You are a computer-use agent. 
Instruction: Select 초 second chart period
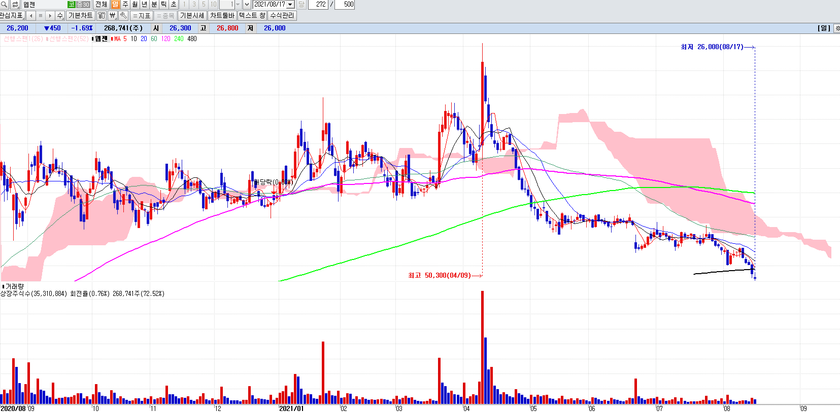click(174, 4)
